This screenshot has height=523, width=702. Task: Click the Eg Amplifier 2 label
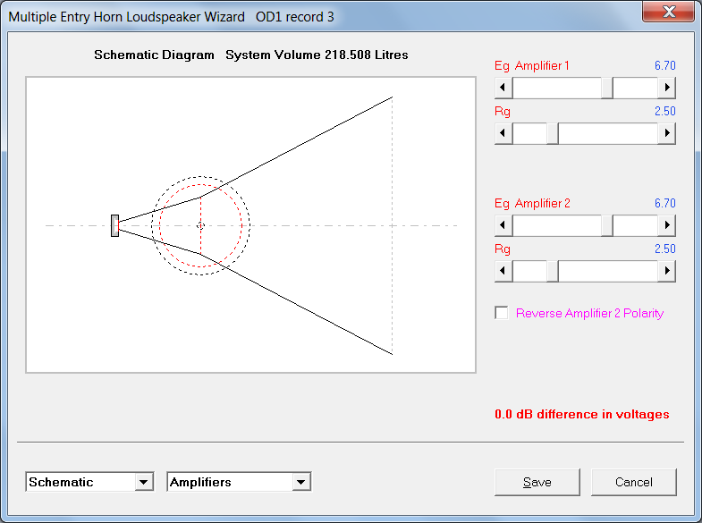tap(532, 204)
